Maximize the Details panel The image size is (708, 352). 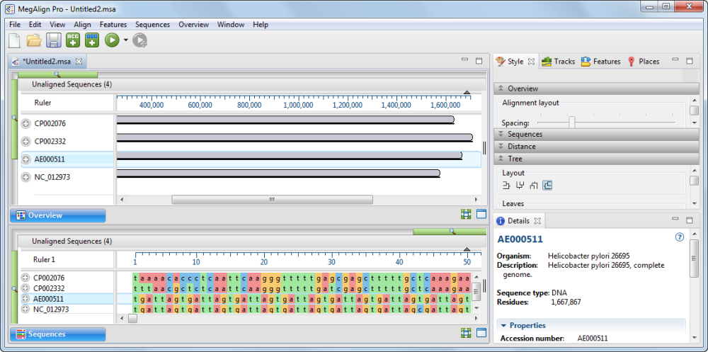[690, 220]
